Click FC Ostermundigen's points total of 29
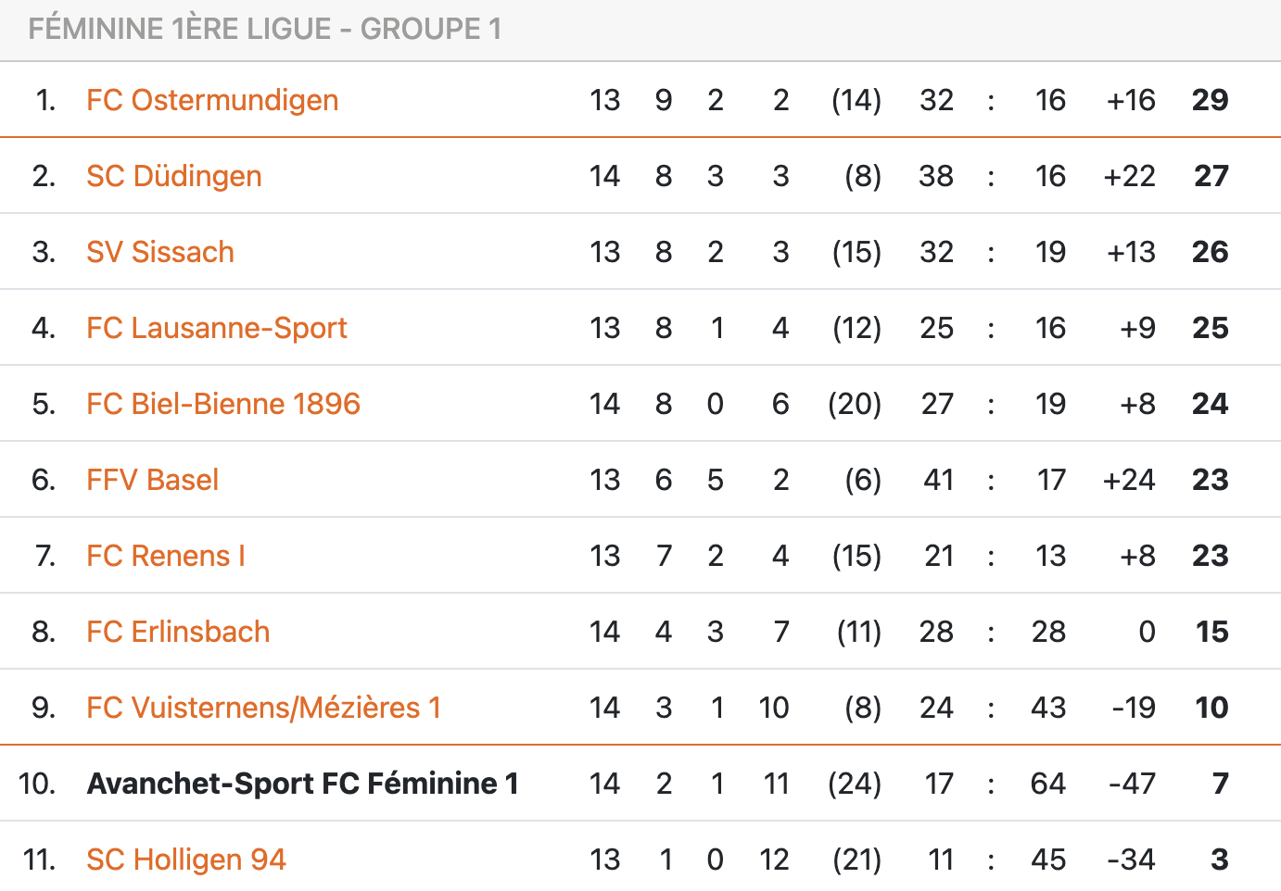Image resolution: width=1281 pixels, height=891 pixels. pyautogui.click(x=1210, y=100)
